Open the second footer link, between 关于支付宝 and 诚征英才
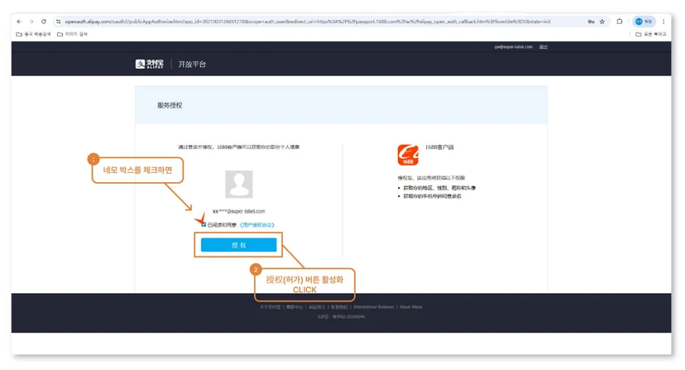 coord(295,307)
